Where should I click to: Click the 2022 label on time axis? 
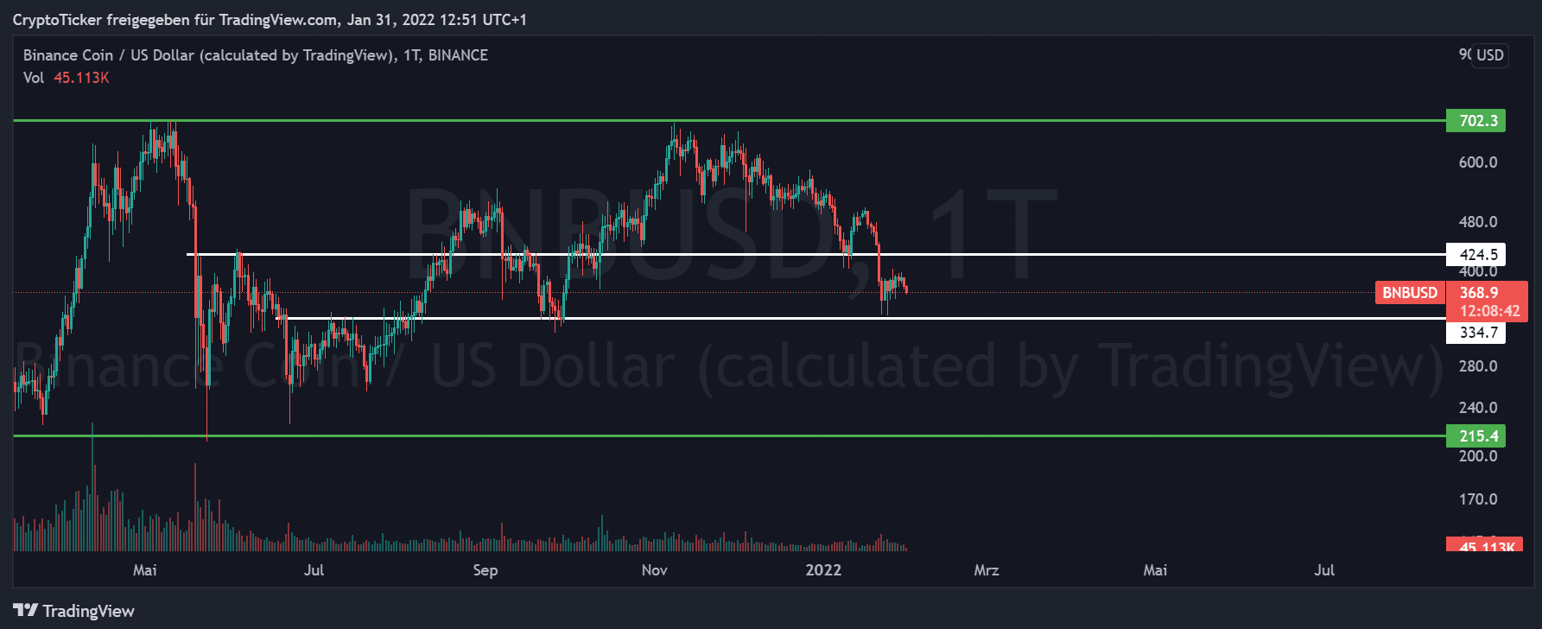click(822, 570)
